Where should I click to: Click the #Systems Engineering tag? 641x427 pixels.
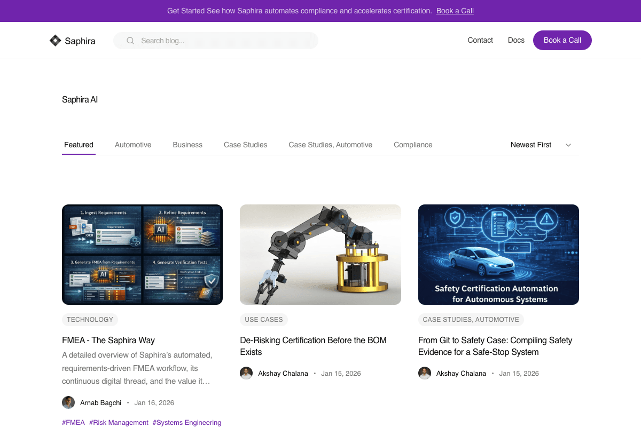tap(186, 422)
